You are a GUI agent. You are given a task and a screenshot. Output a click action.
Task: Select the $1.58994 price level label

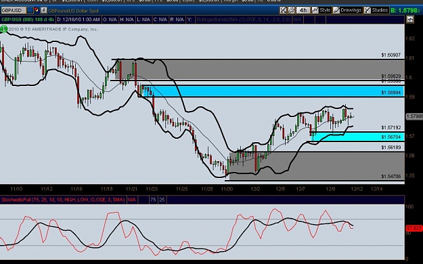pyautogui.click(x=391, y=93)
